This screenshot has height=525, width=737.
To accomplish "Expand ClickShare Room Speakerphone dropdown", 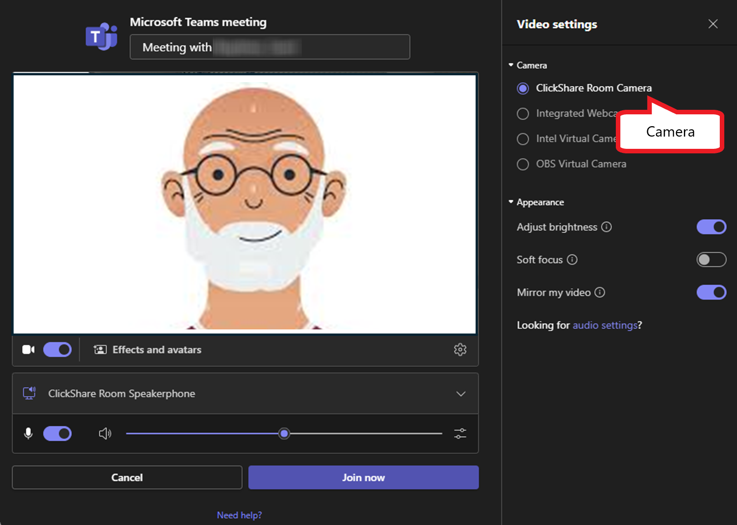I will pos(461,393).
